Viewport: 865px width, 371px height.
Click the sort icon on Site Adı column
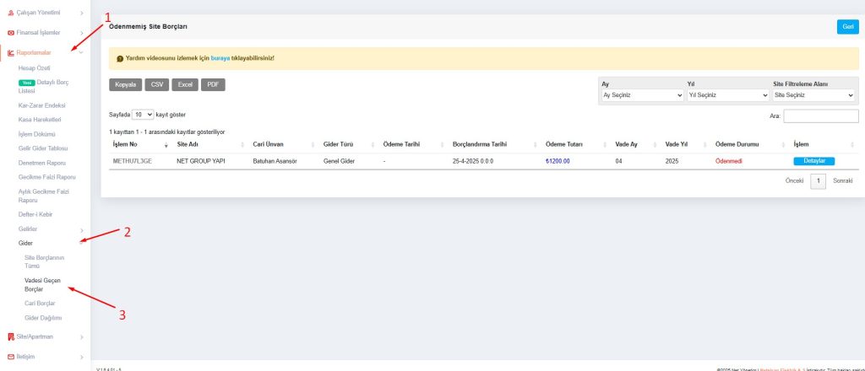click(242, 144)
